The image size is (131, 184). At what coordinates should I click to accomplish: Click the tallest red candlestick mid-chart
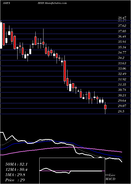pyautogui.click(x=64, y=71)
